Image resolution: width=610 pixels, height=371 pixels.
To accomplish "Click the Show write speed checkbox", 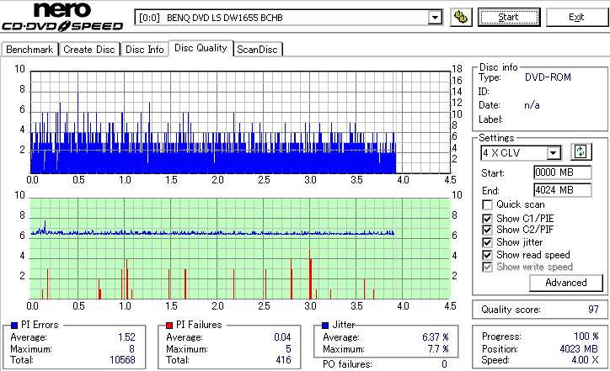I will [487, 267].
